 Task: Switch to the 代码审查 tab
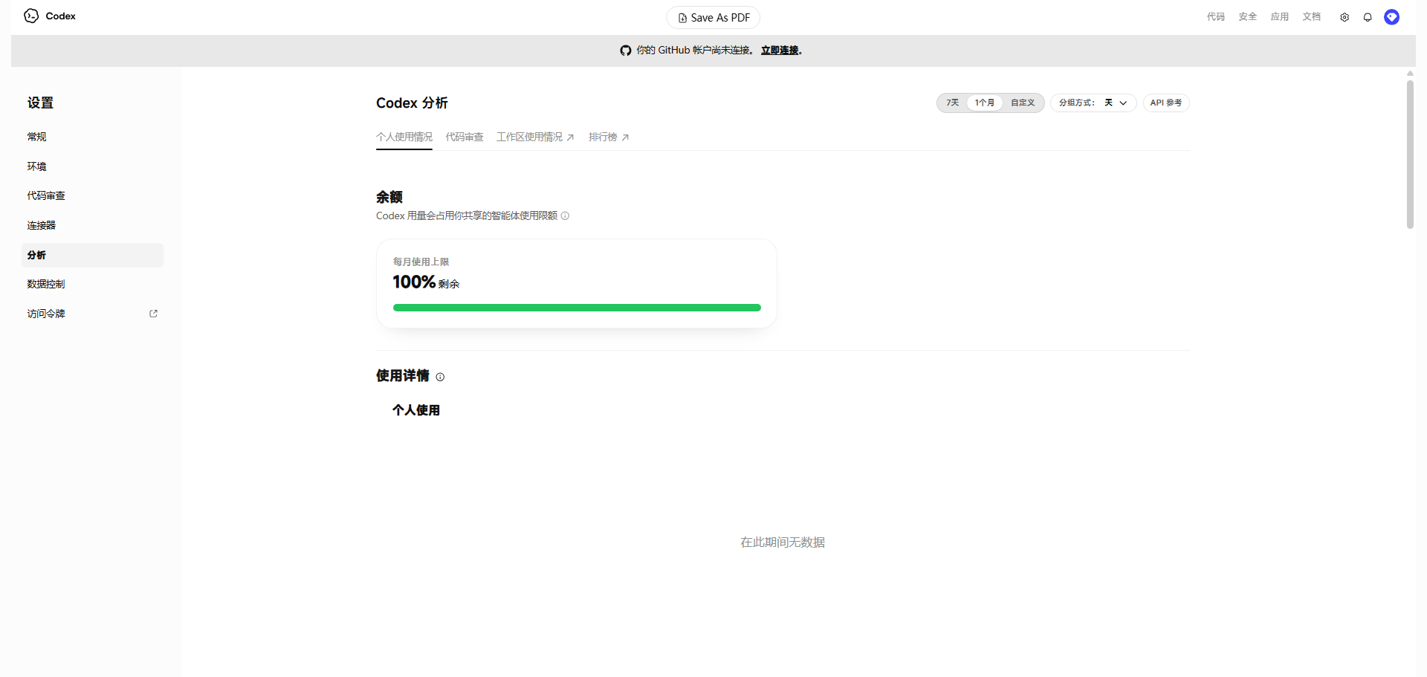coord(465,137)
